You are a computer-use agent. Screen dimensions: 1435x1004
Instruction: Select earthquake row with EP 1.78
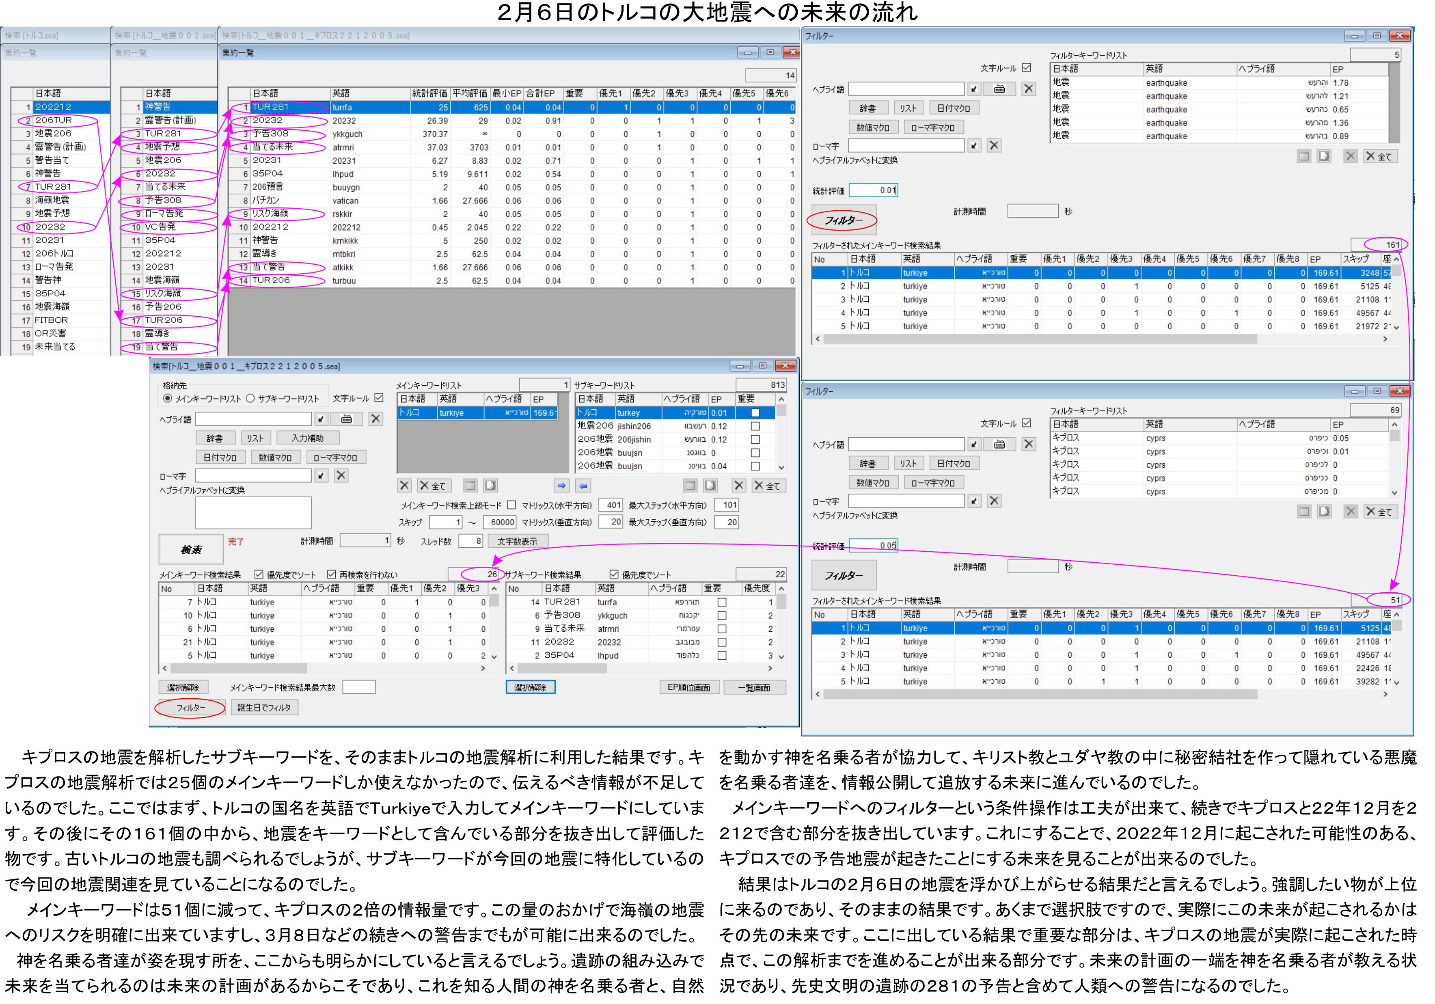[x=1219, y=82]
